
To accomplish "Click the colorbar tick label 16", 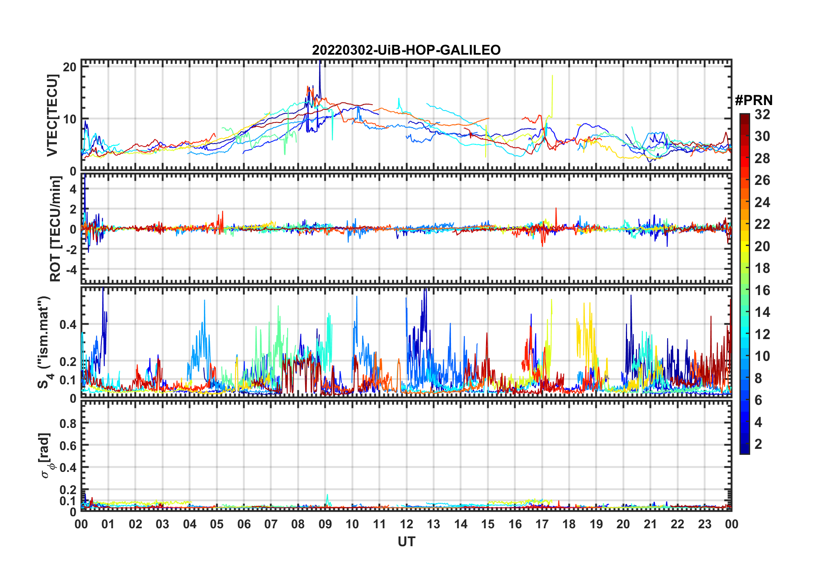I will coord(762,290).
